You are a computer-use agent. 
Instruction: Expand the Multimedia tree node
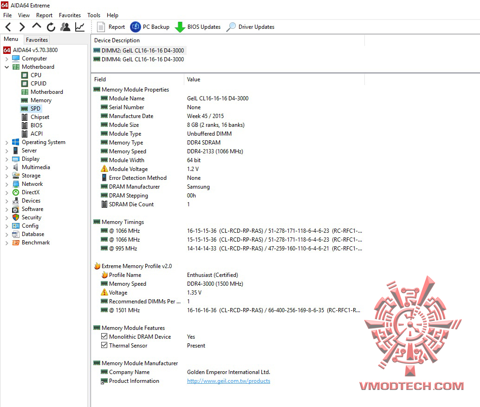pos(7,168)
